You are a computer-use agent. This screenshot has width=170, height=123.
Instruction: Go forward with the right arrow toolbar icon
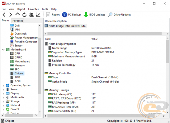tap(11, 15)
